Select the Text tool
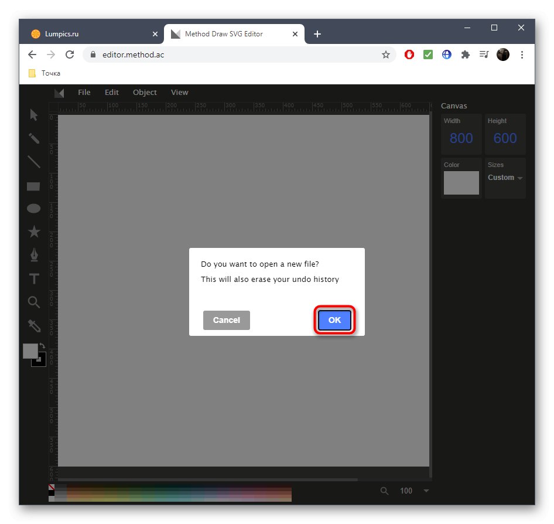Image resolution: width=554 pixels, height=524 pixels. point(33,278)
